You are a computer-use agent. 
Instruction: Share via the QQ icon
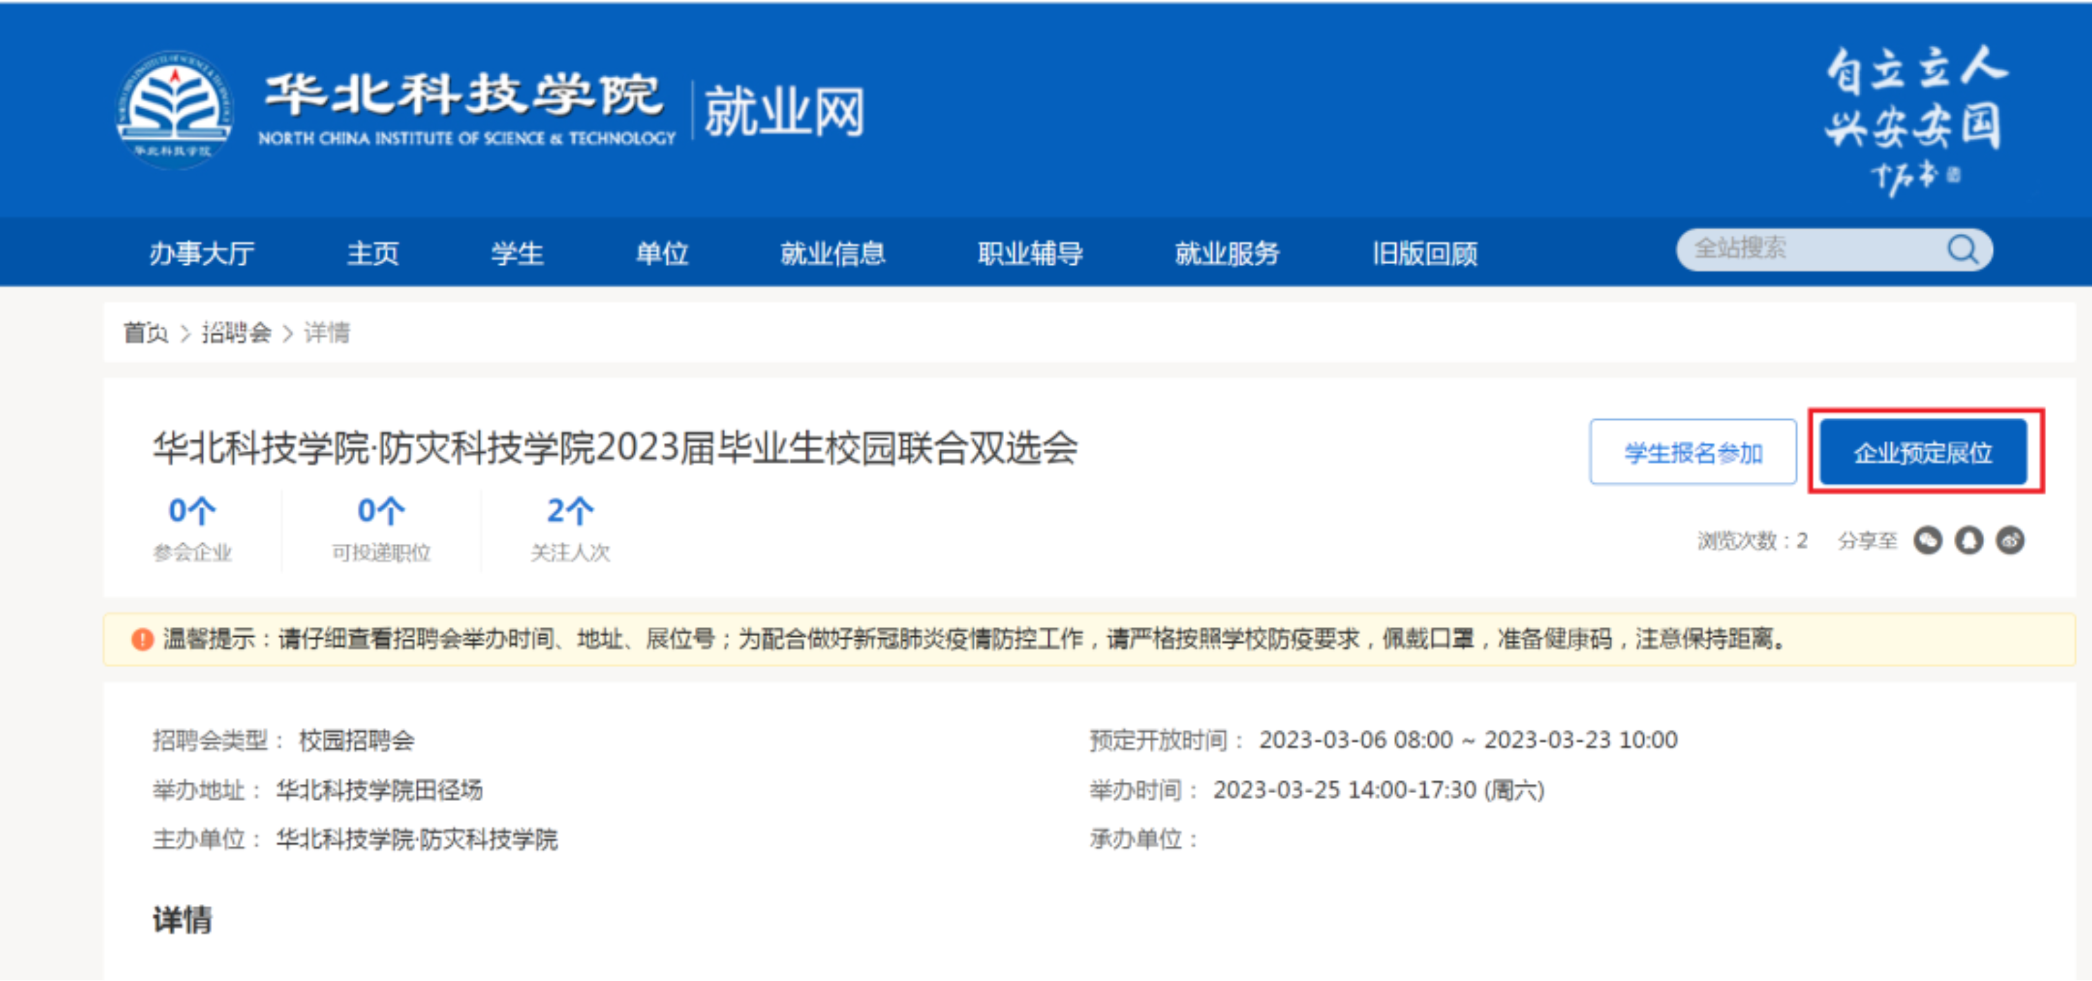click(x=1969, y=541)
